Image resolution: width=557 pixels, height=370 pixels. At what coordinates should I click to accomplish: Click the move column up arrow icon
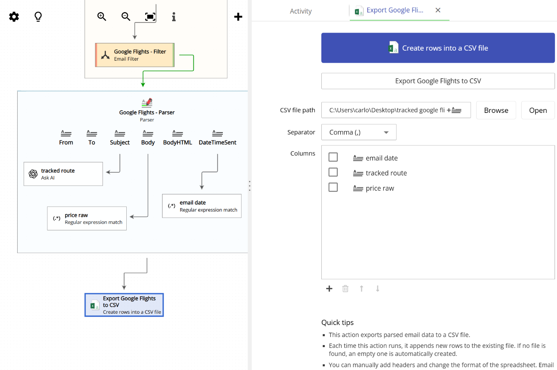coord(361,288)
